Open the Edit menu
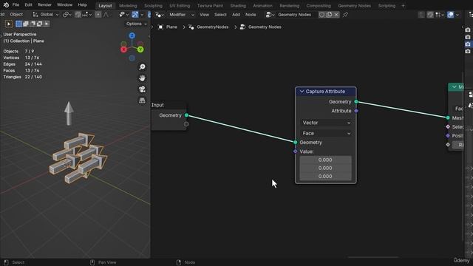The height and width of the screenshot is (266, 473). 28,5
